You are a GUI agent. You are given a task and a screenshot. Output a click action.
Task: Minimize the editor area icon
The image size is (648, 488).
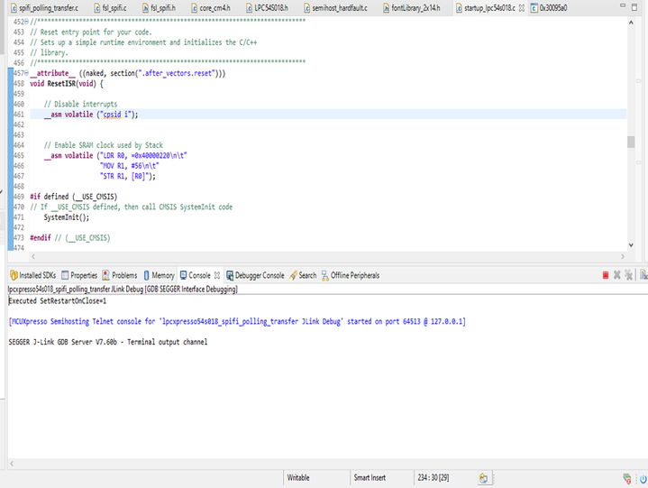[x=623, y=5]
